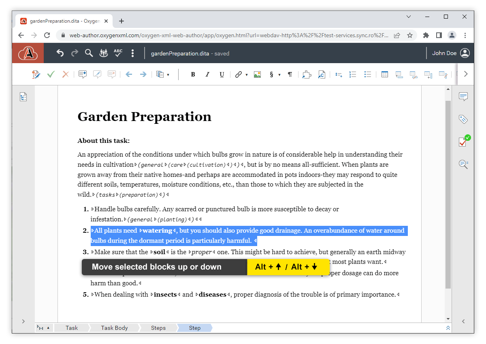
Task: Open Find and Replace magnifier
Action: [x=89, y=53]
